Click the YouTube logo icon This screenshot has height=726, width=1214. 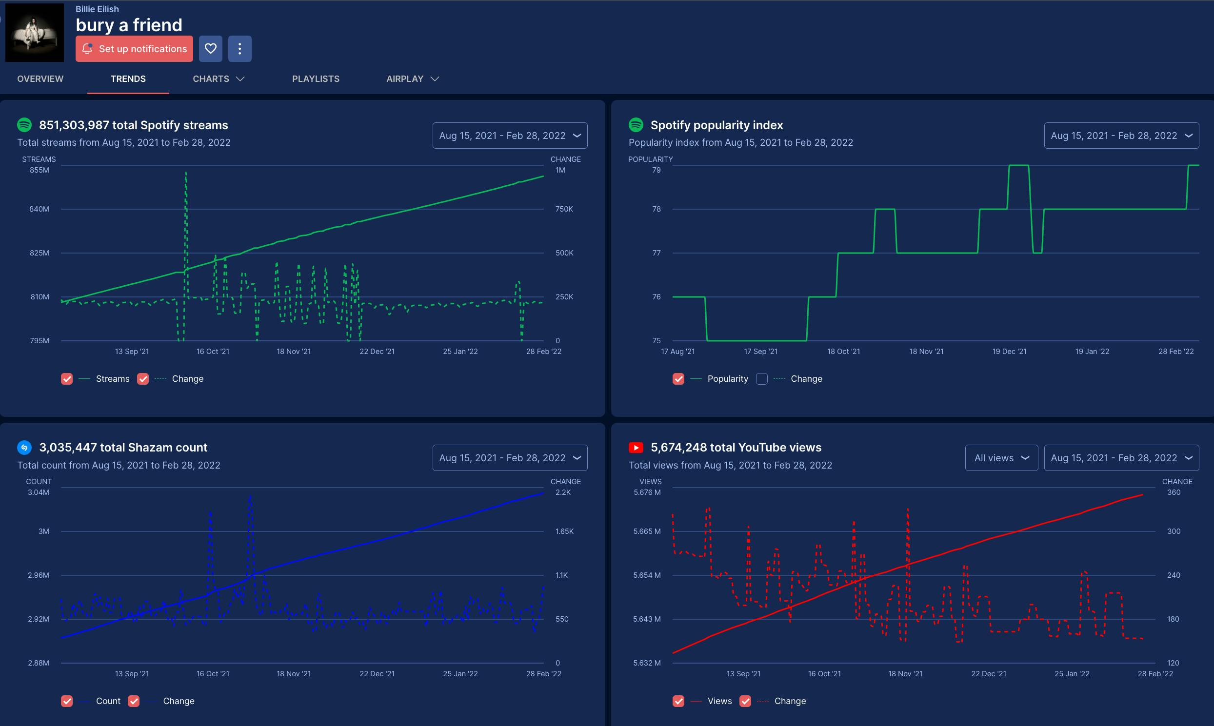click(636, 447)
